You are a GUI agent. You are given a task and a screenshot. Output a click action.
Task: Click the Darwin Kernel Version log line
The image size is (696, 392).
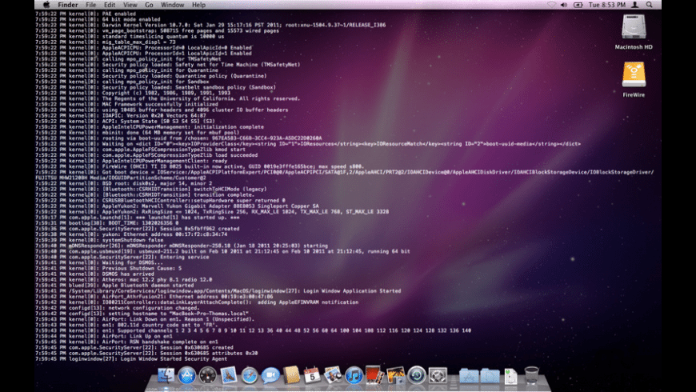pos(210,25)
